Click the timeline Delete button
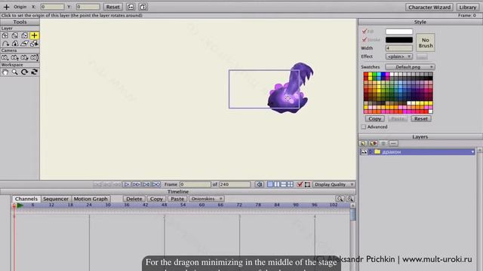Screen dimensions: 483x271 [134, 199]
